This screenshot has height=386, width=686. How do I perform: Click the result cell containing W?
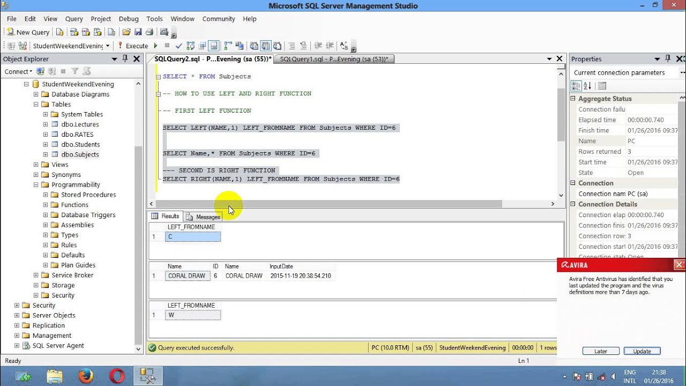[x=193, y=315]
